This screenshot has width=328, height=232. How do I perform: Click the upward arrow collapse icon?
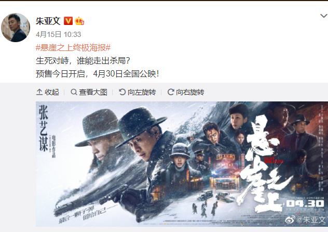click(x=39, y=92)
